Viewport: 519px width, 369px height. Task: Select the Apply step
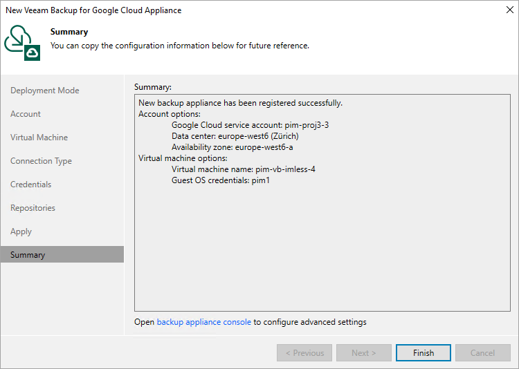tap(21, 231)
